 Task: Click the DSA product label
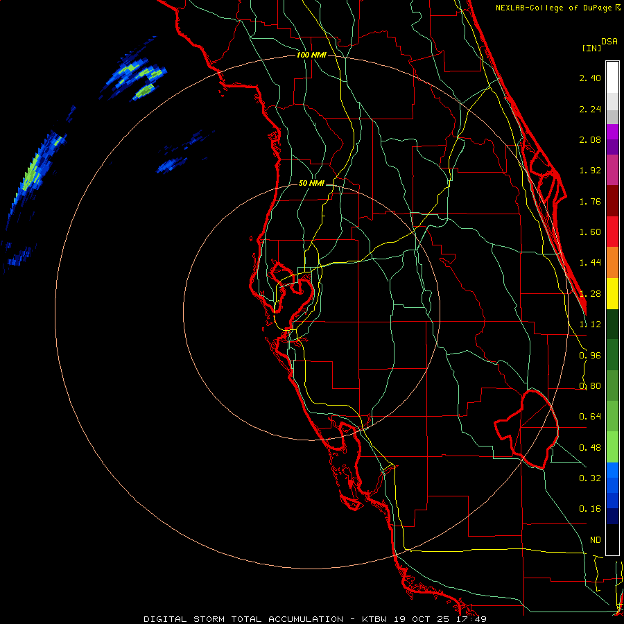(x=609, y=42)
